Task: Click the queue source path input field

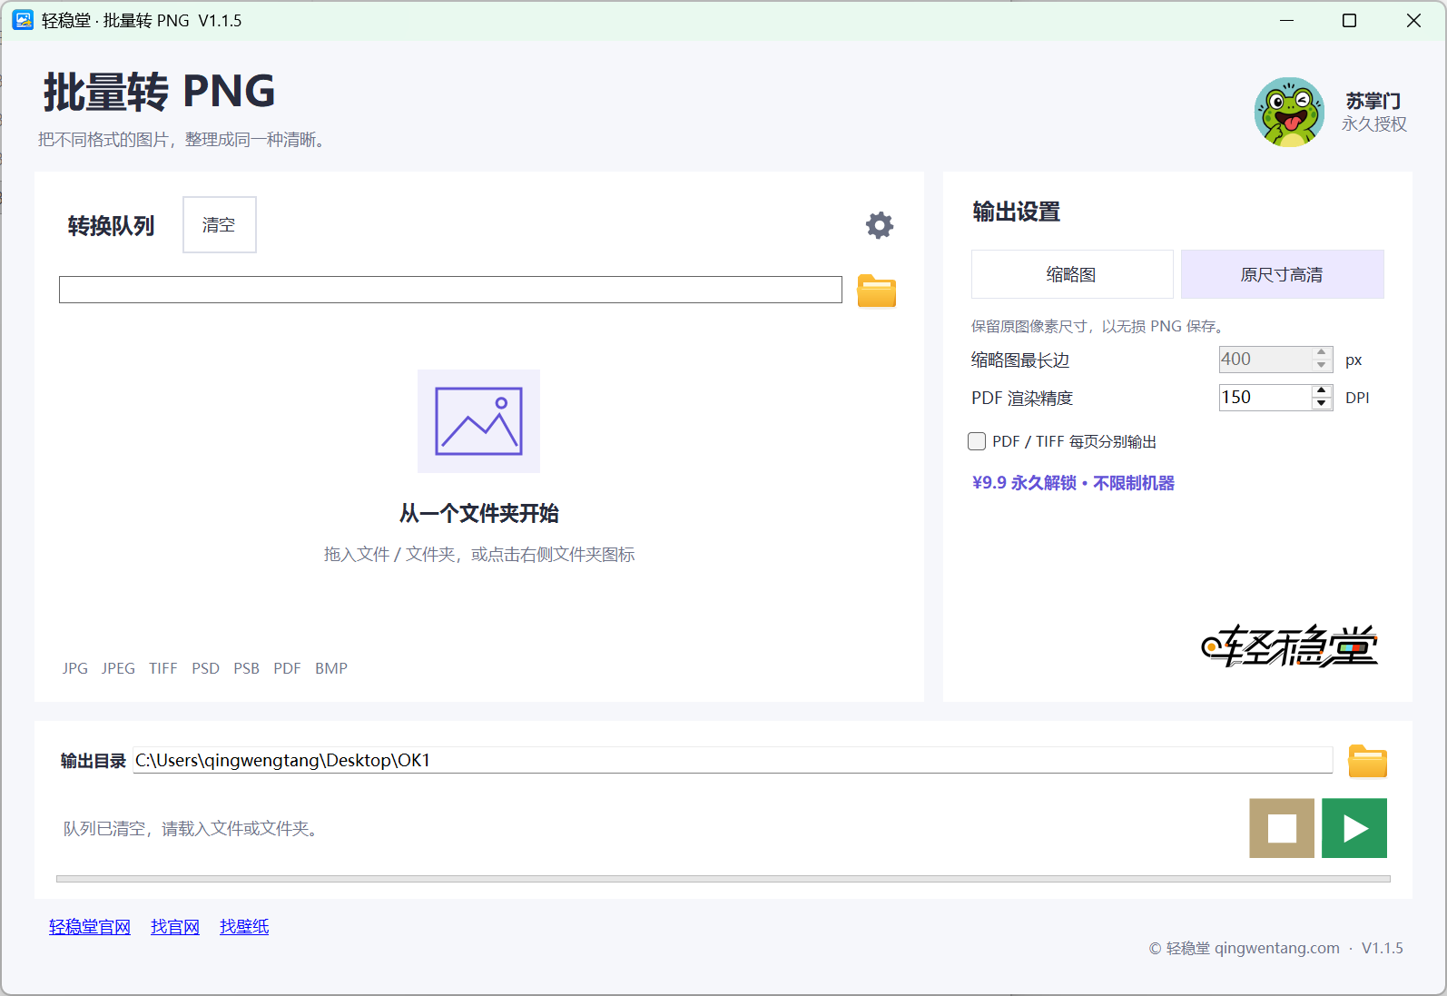Action: [x=450, y=290]
